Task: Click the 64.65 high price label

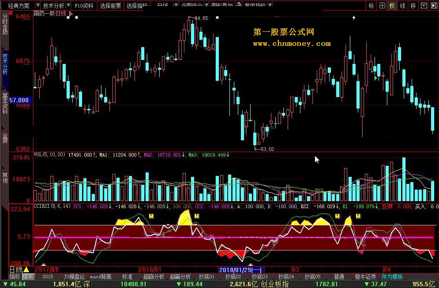Action: (x=201, y=18)
